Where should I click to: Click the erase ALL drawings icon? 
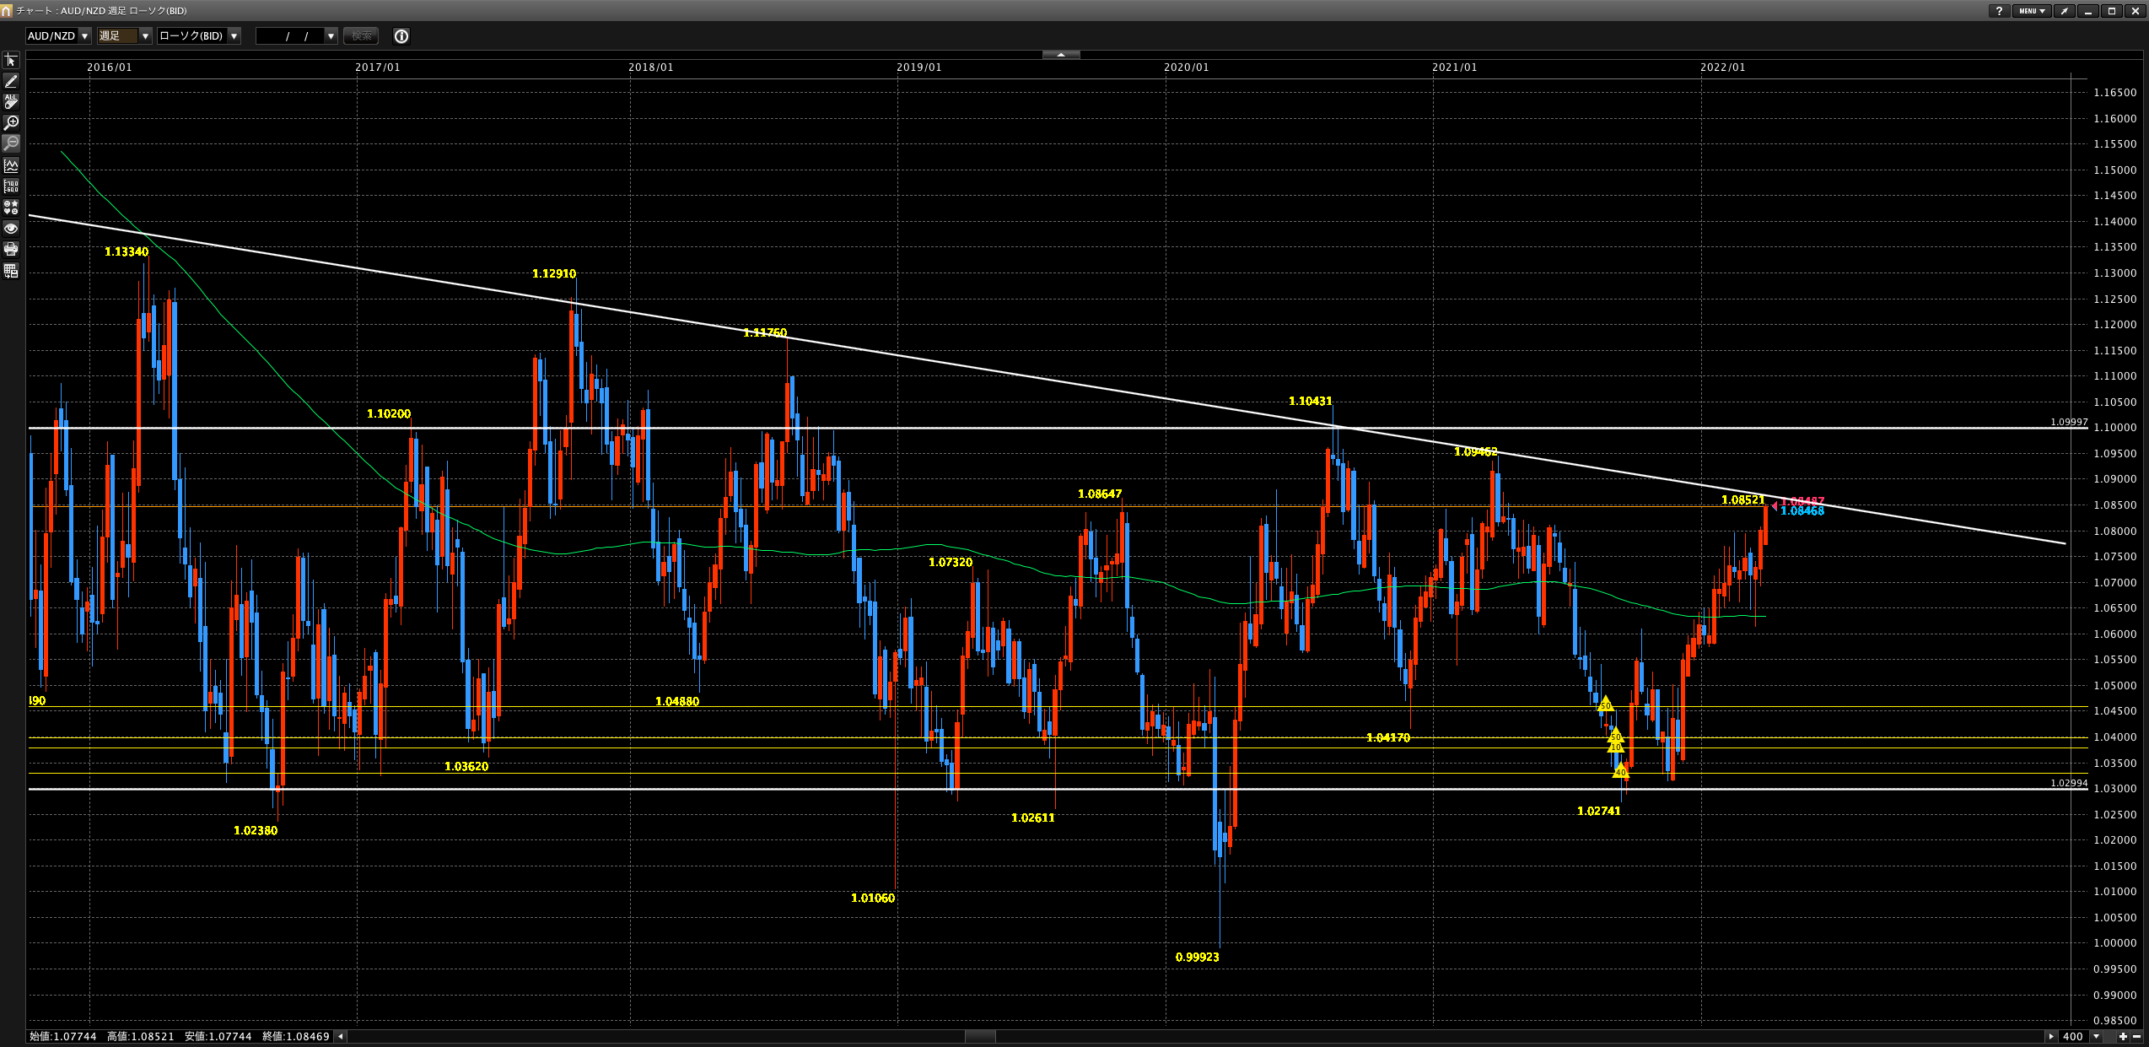[x=11, y=102]
